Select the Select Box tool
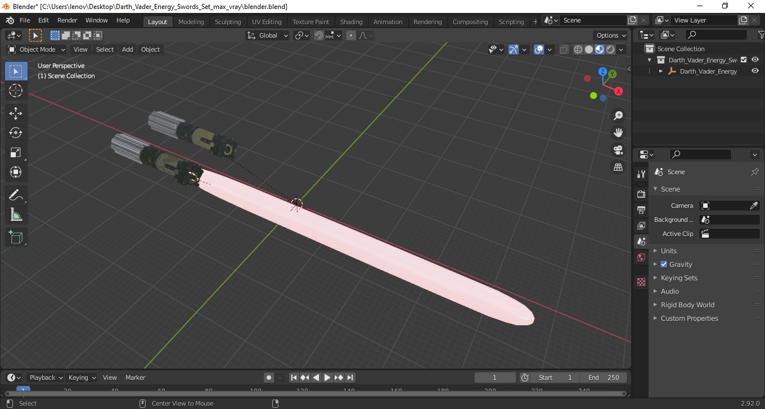Screen dimensions: 765x409 pyautogui.click(x=16, y=71)
